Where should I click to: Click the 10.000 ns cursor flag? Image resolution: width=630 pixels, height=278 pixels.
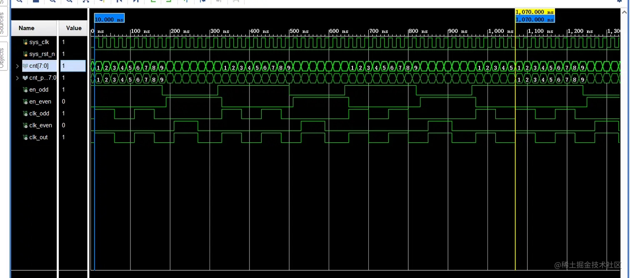click(x=109, y=19)
